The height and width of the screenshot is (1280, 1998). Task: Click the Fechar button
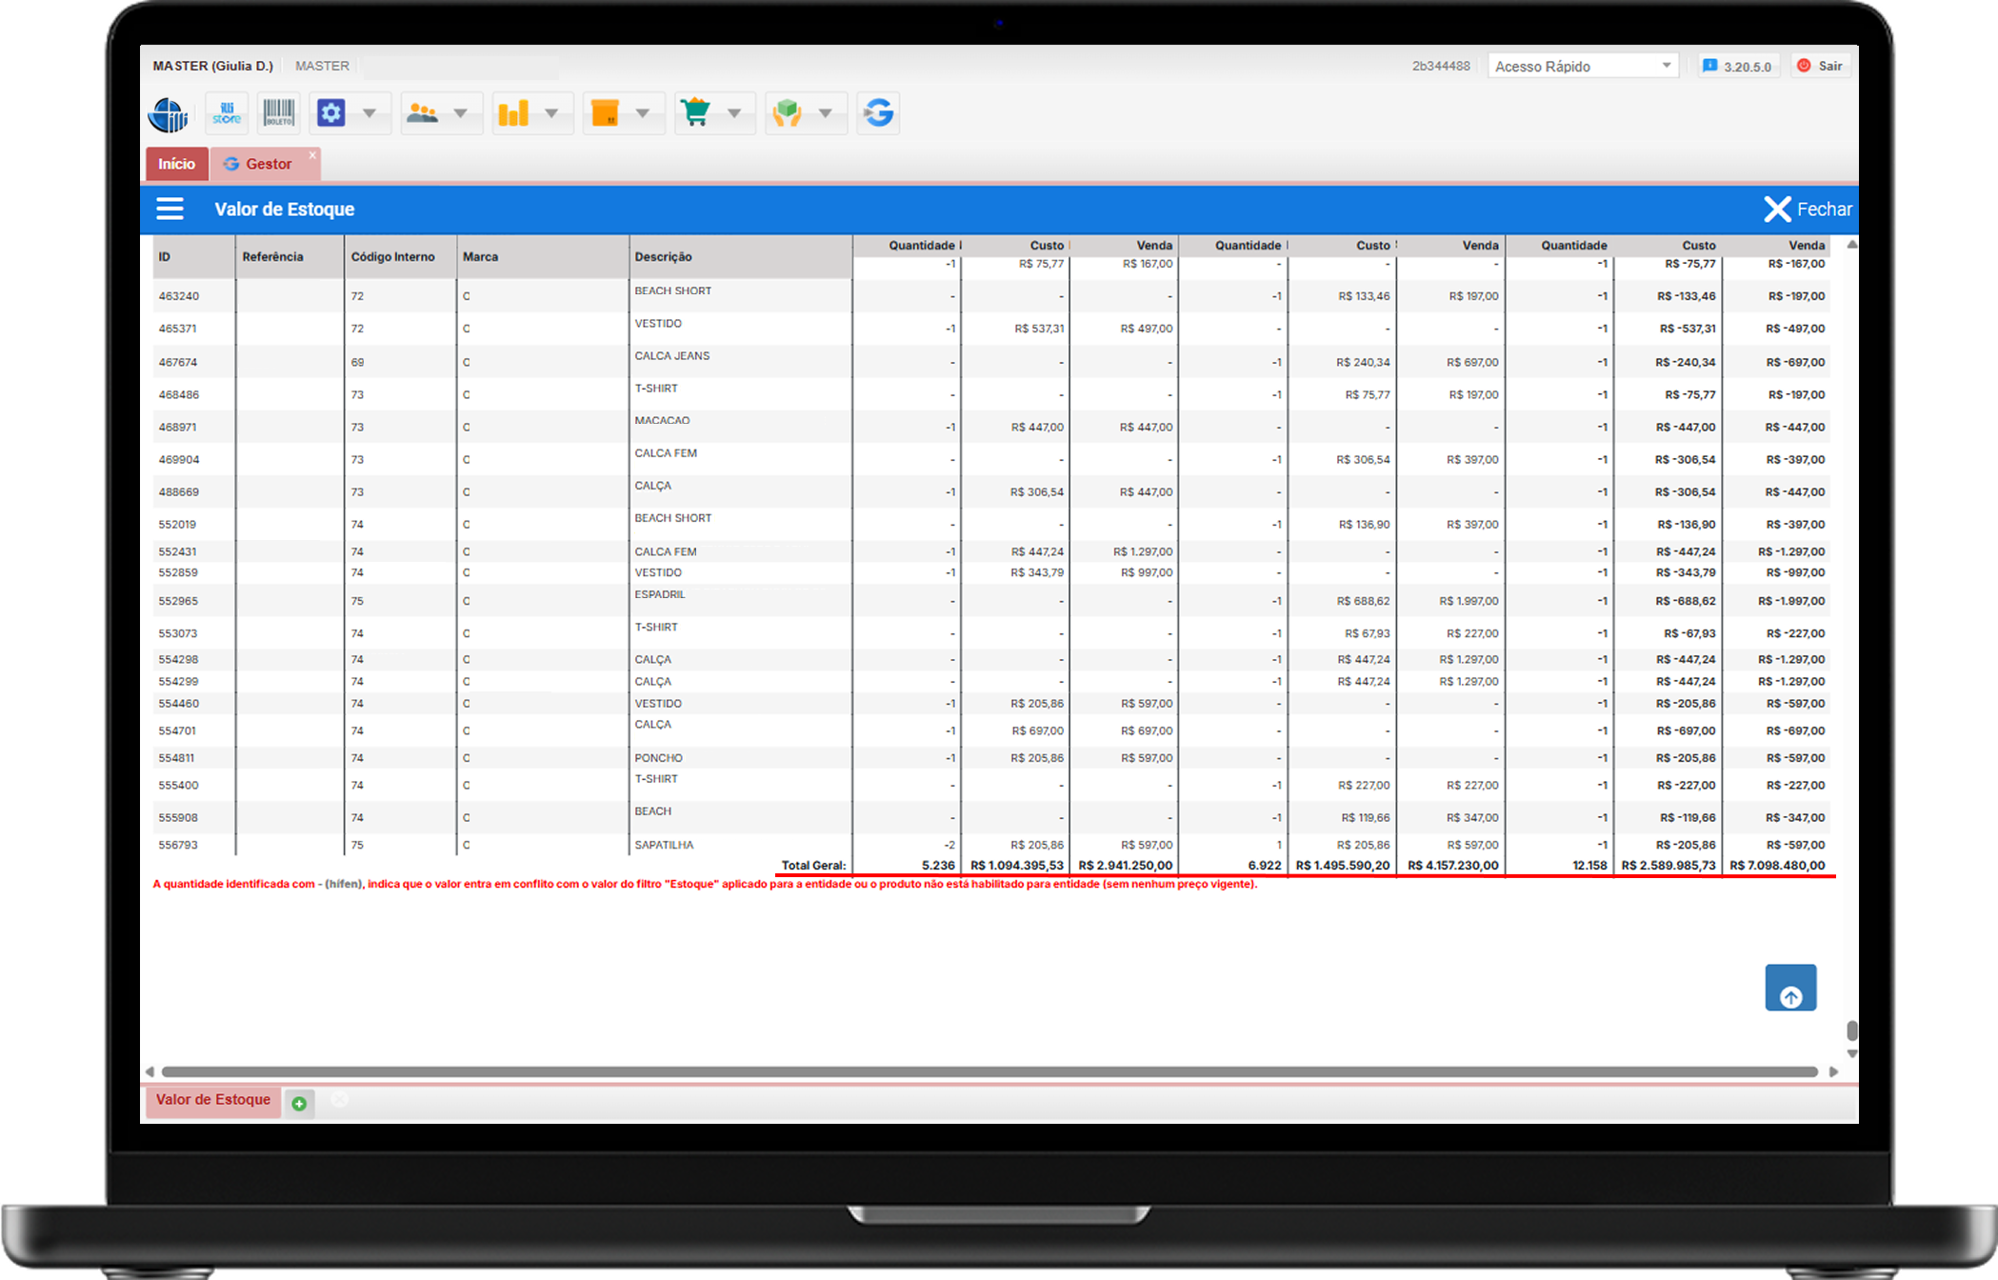pyautogui.click(x=1808, y=209)
